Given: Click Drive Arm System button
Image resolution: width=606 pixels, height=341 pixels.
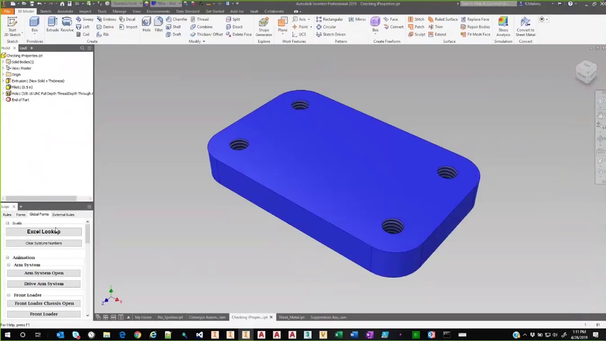Looking at the screenshot, I should [44, 284].
